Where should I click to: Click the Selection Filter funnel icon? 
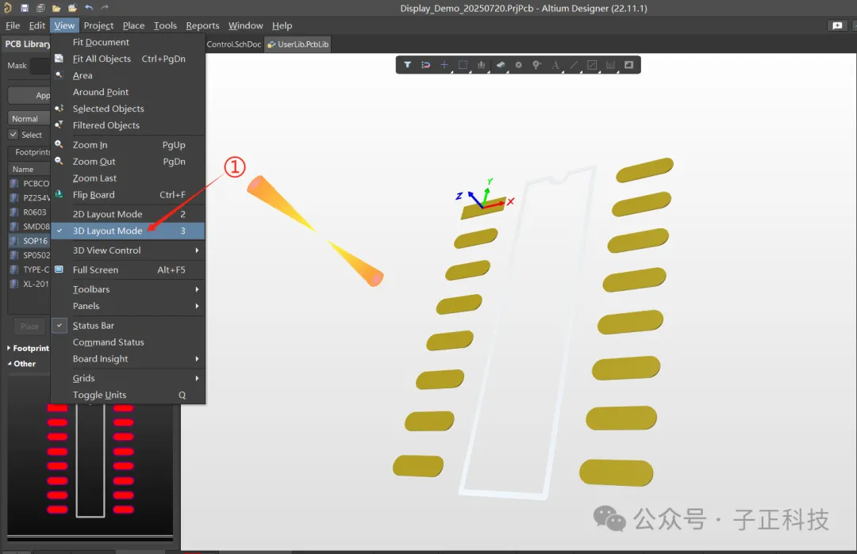407,65
